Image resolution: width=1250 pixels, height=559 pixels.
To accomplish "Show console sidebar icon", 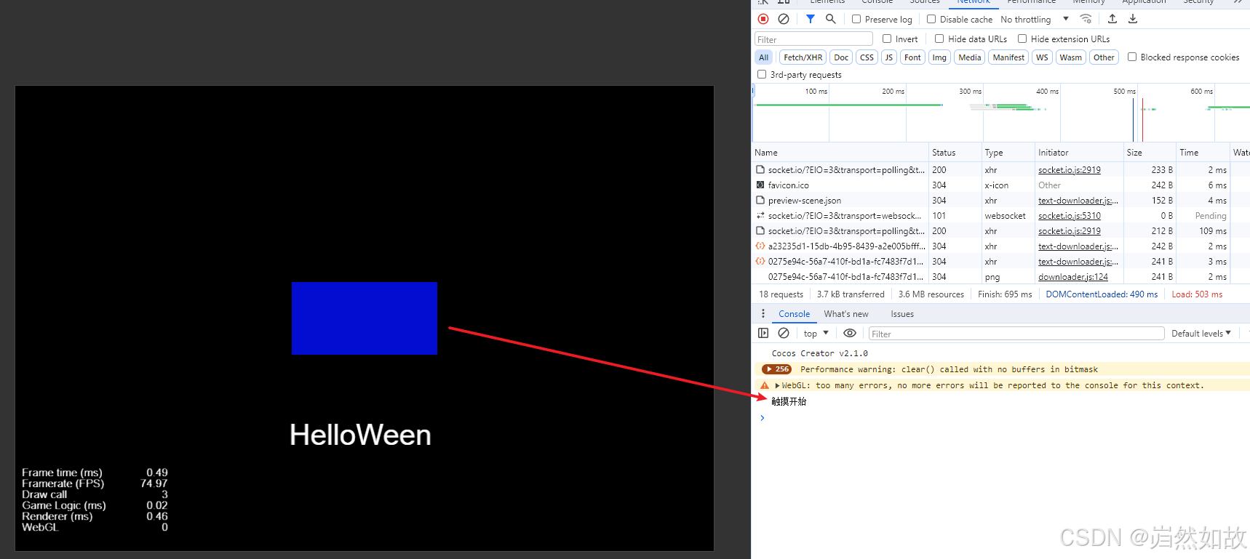I will click(763, 333).
